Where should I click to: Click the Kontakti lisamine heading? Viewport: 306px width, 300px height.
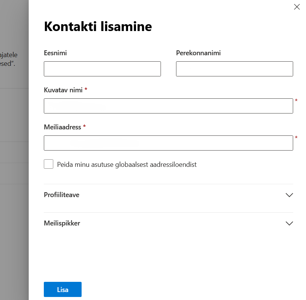[98, 26]
